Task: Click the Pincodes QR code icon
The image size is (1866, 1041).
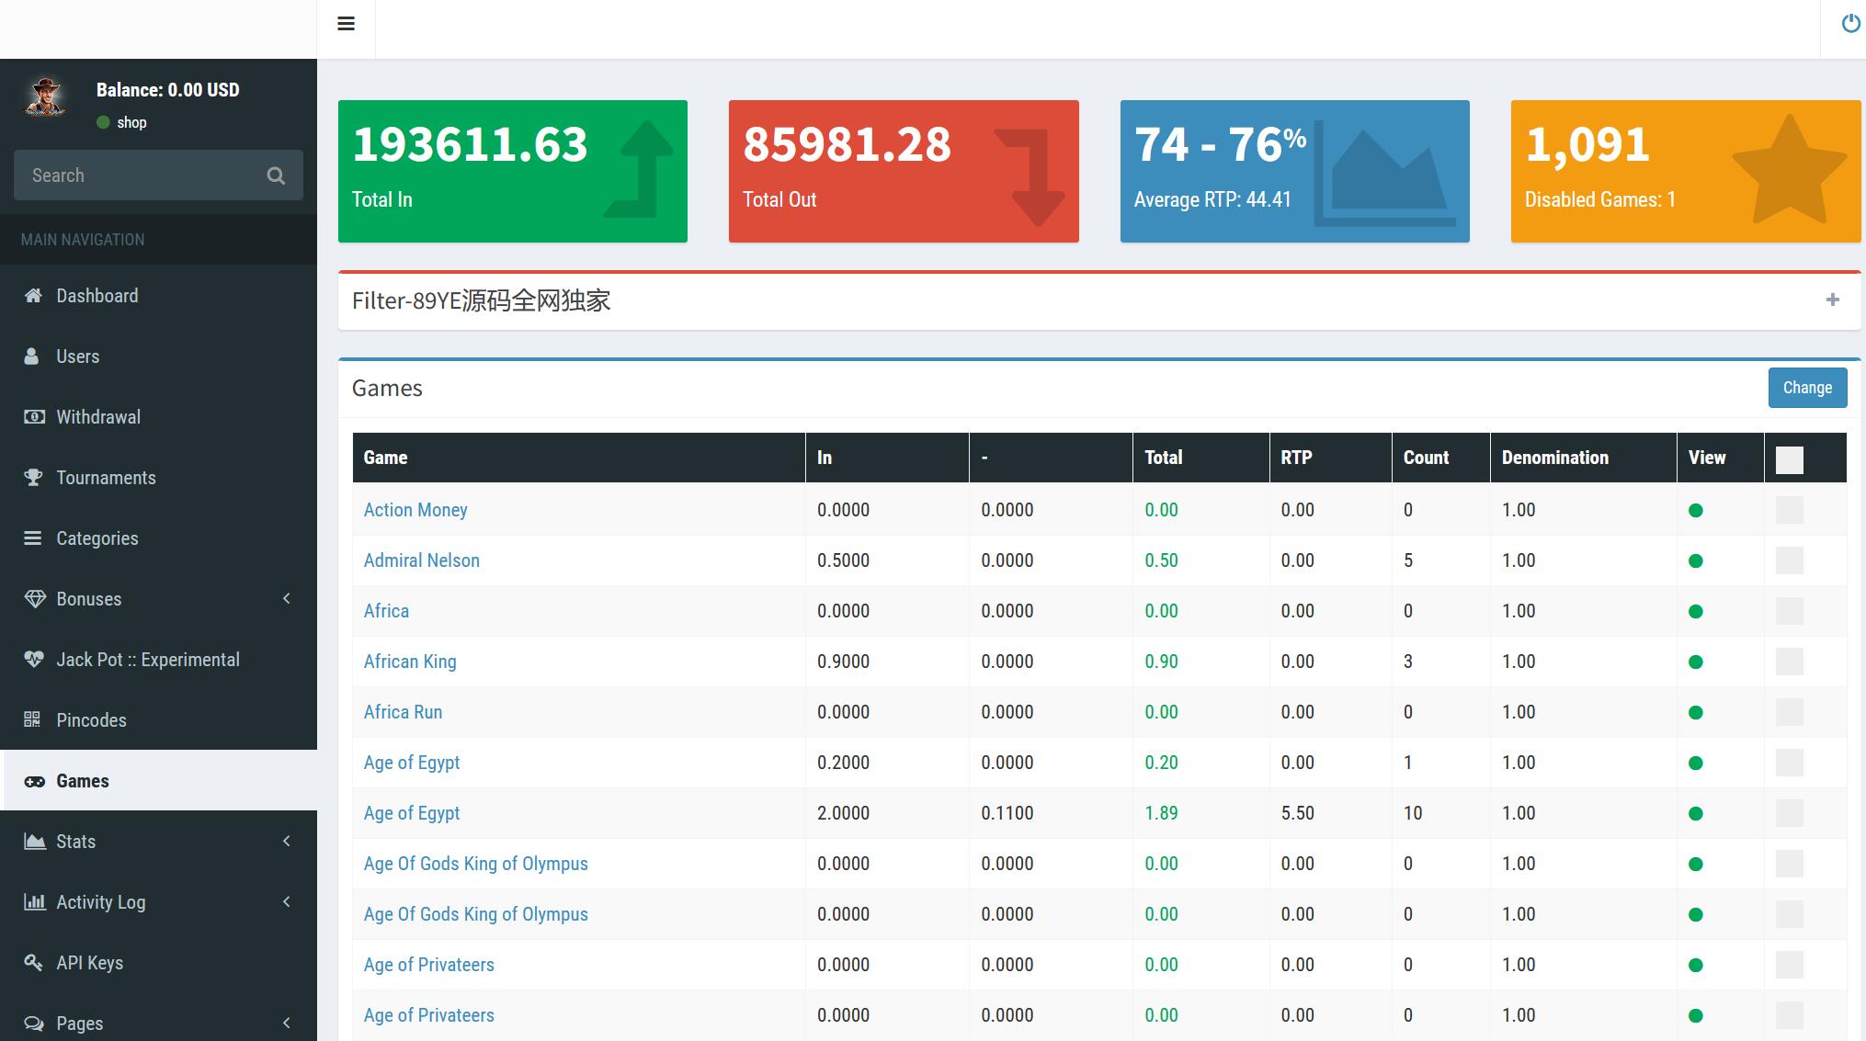Action: pyautogui.click(x=32, y=720)
